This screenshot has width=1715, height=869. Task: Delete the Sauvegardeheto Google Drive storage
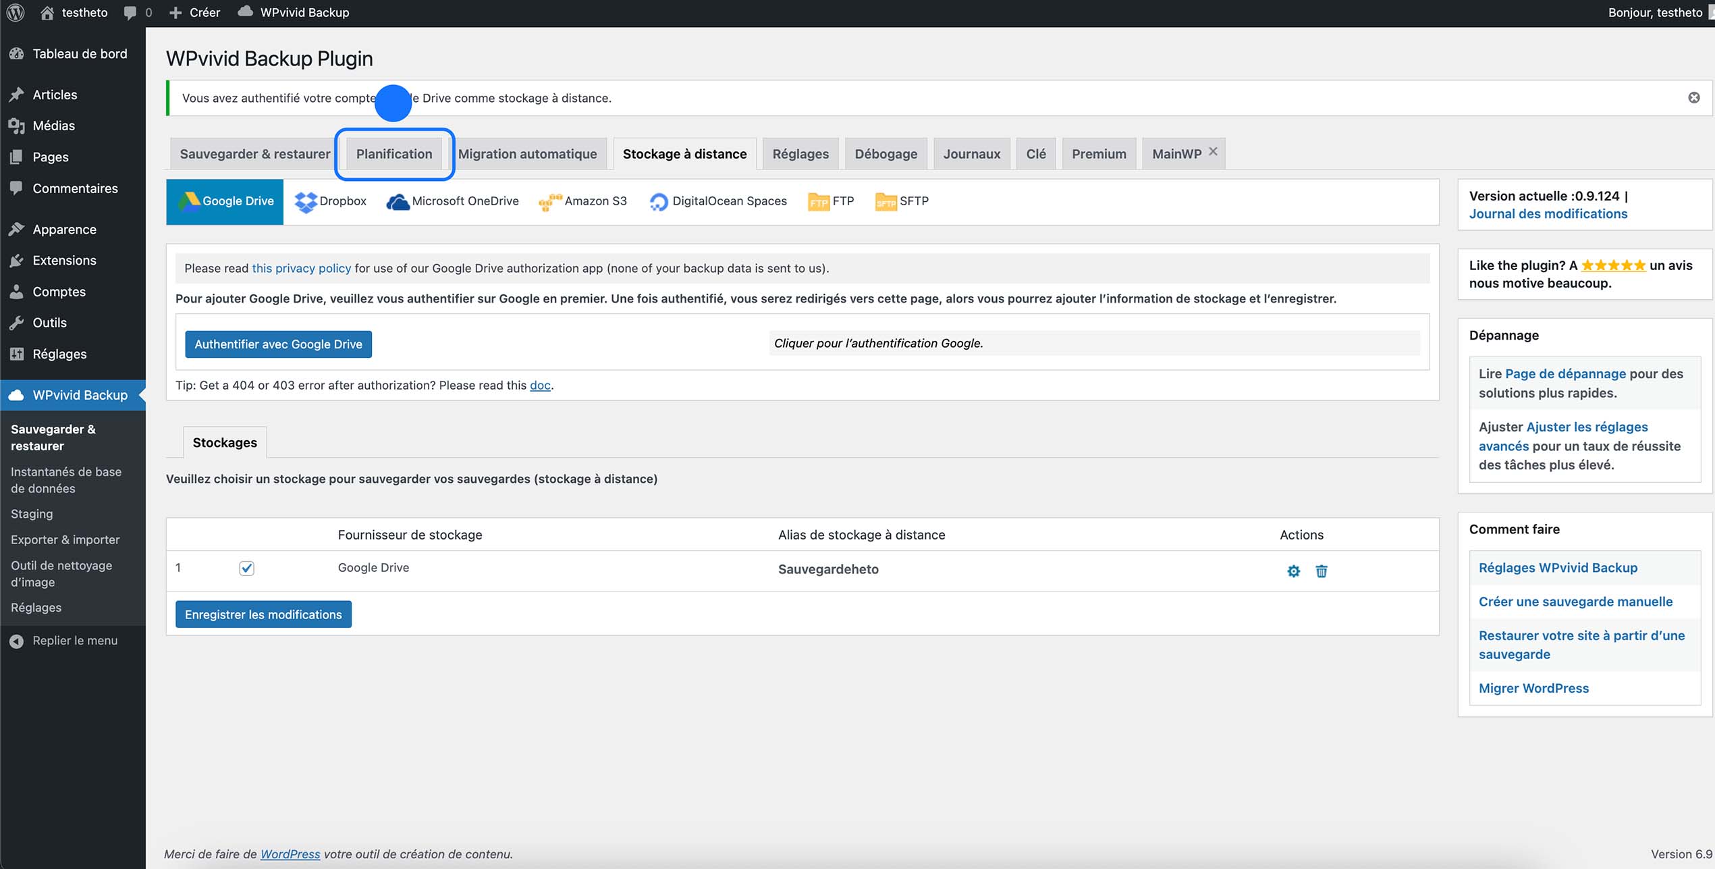click(x=1321, y=571)
